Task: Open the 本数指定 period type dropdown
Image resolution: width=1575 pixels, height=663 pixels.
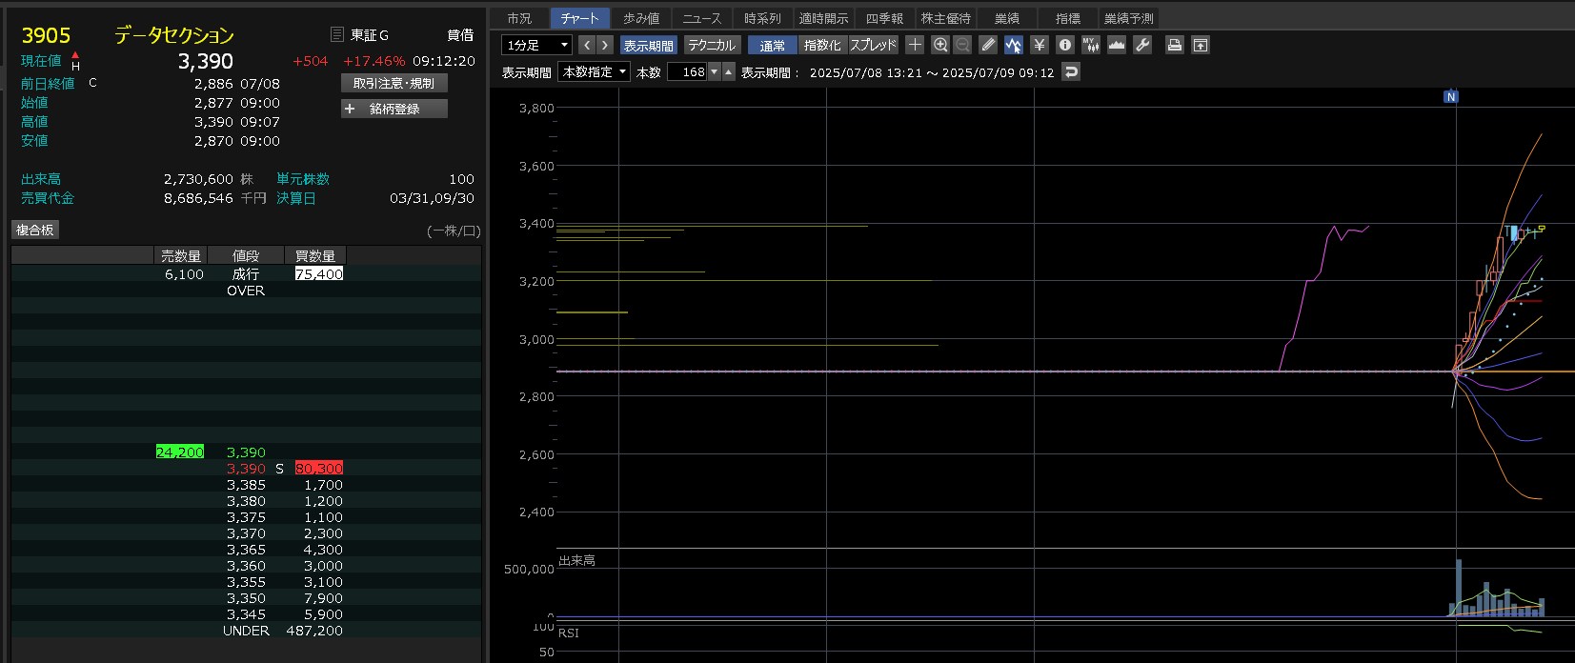Action: (x=595, y=71)
